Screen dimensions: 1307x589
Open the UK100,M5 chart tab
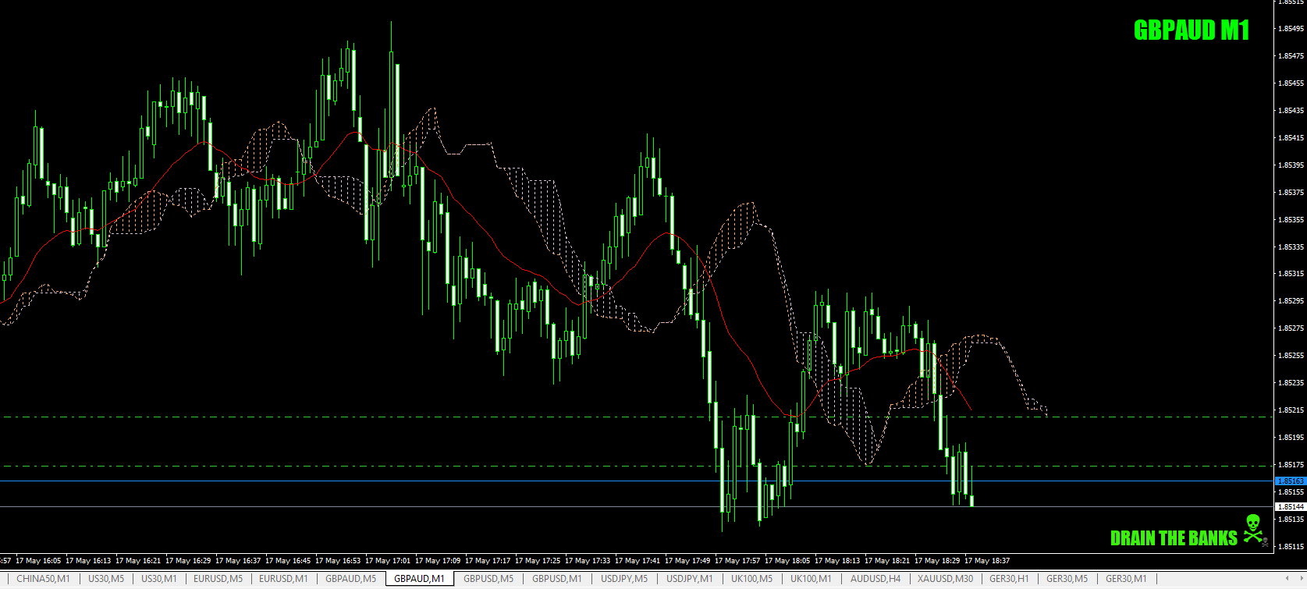click(x=752, y=579)
